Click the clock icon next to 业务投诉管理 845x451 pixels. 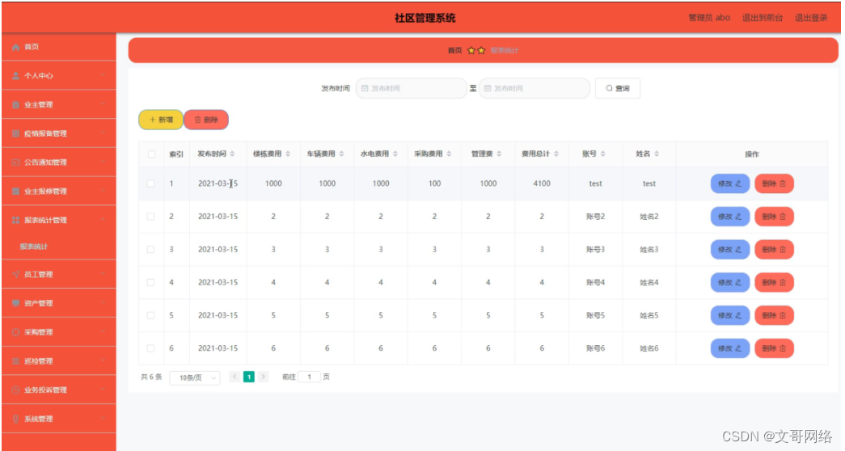coord(15,390)
